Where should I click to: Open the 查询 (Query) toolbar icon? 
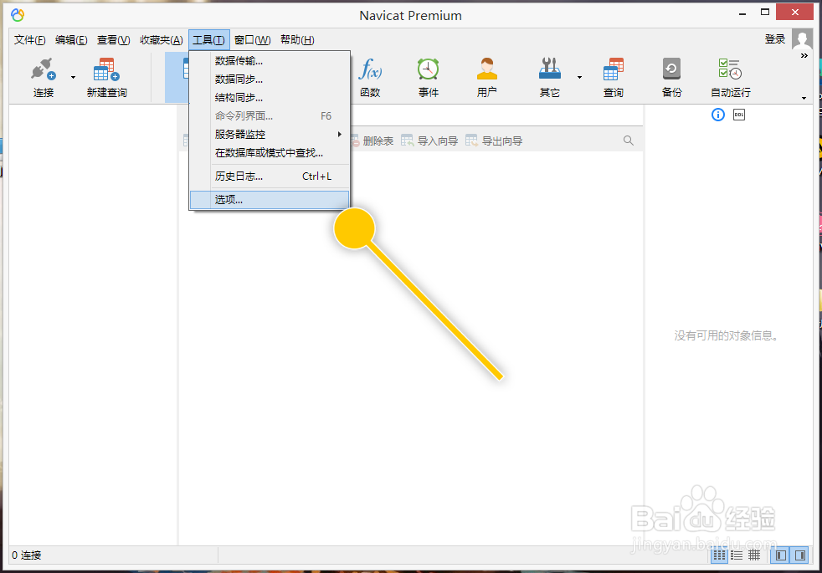[613, 69]
